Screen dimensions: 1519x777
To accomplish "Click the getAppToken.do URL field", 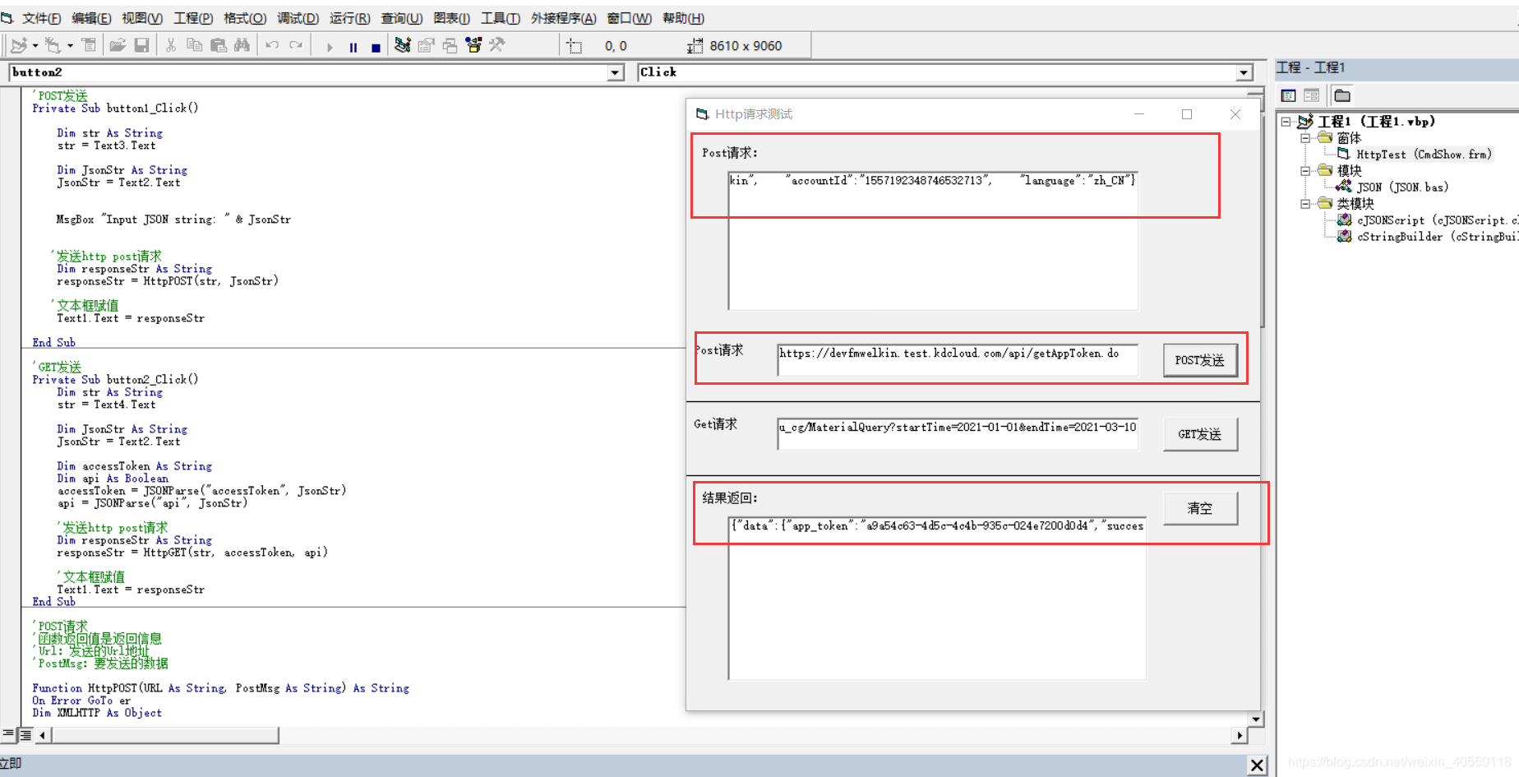I will pyautogui.click(x=958, y=360).
